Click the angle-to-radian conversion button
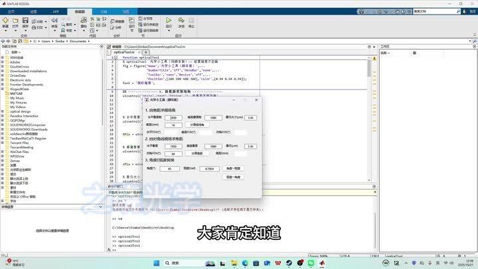 tap(233, 168)
